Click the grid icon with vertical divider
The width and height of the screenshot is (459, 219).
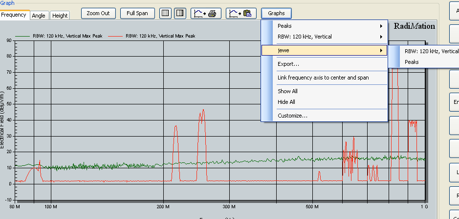point(180,13)
